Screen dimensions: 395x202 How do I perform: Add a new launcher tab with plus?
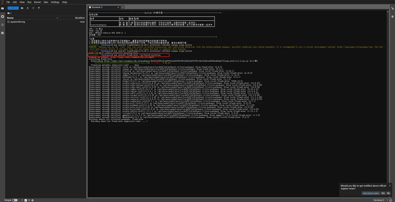click(x=123, y=7)
